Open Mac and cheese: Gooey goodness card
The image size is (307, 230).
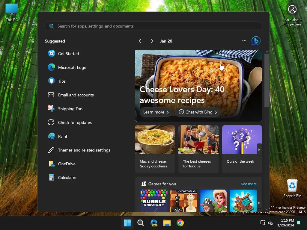(155, 149)
